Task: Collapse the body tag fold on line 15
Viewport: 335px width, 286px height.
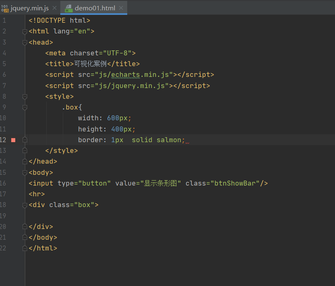Action: [x=25, y=172]
